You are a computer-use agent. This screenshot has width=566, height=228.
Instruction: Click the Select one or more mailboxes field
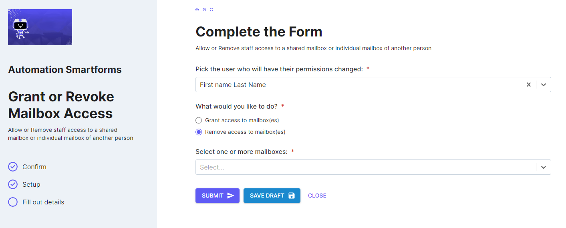373,167
